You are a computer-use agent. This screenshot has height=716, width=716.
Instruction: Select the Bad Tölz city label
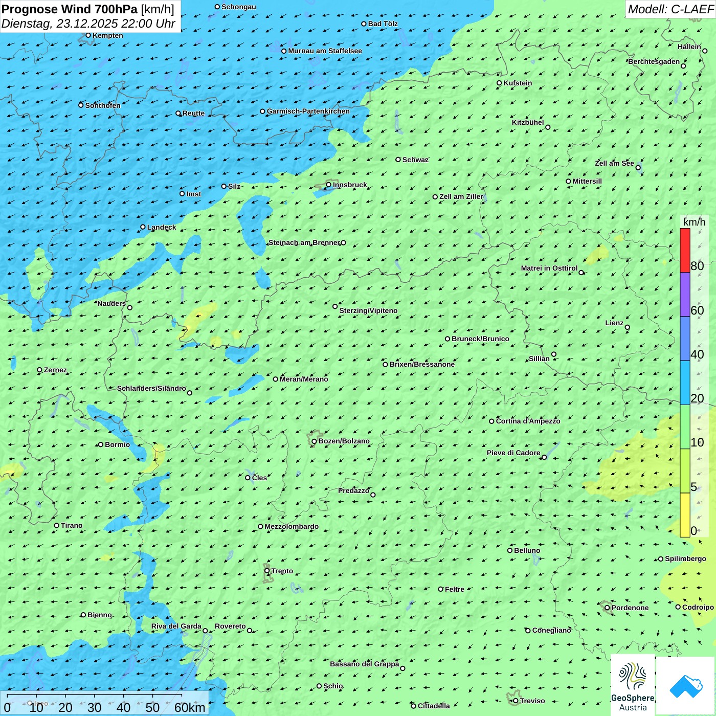point(383,24)
